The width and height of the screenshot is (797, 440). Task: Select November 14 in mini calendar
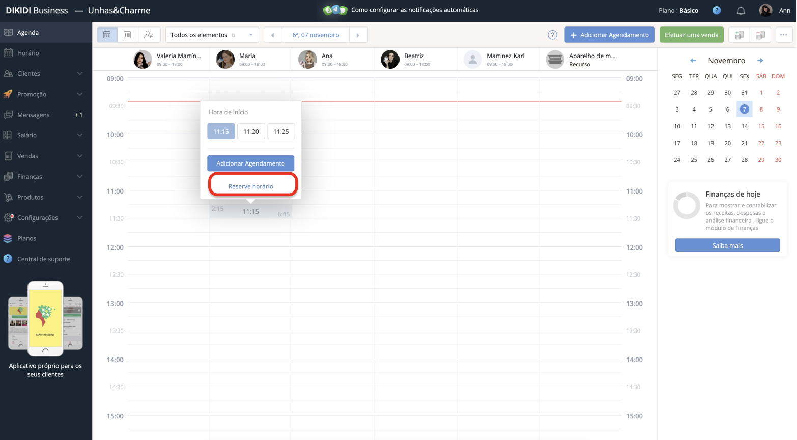click(744, 126)
